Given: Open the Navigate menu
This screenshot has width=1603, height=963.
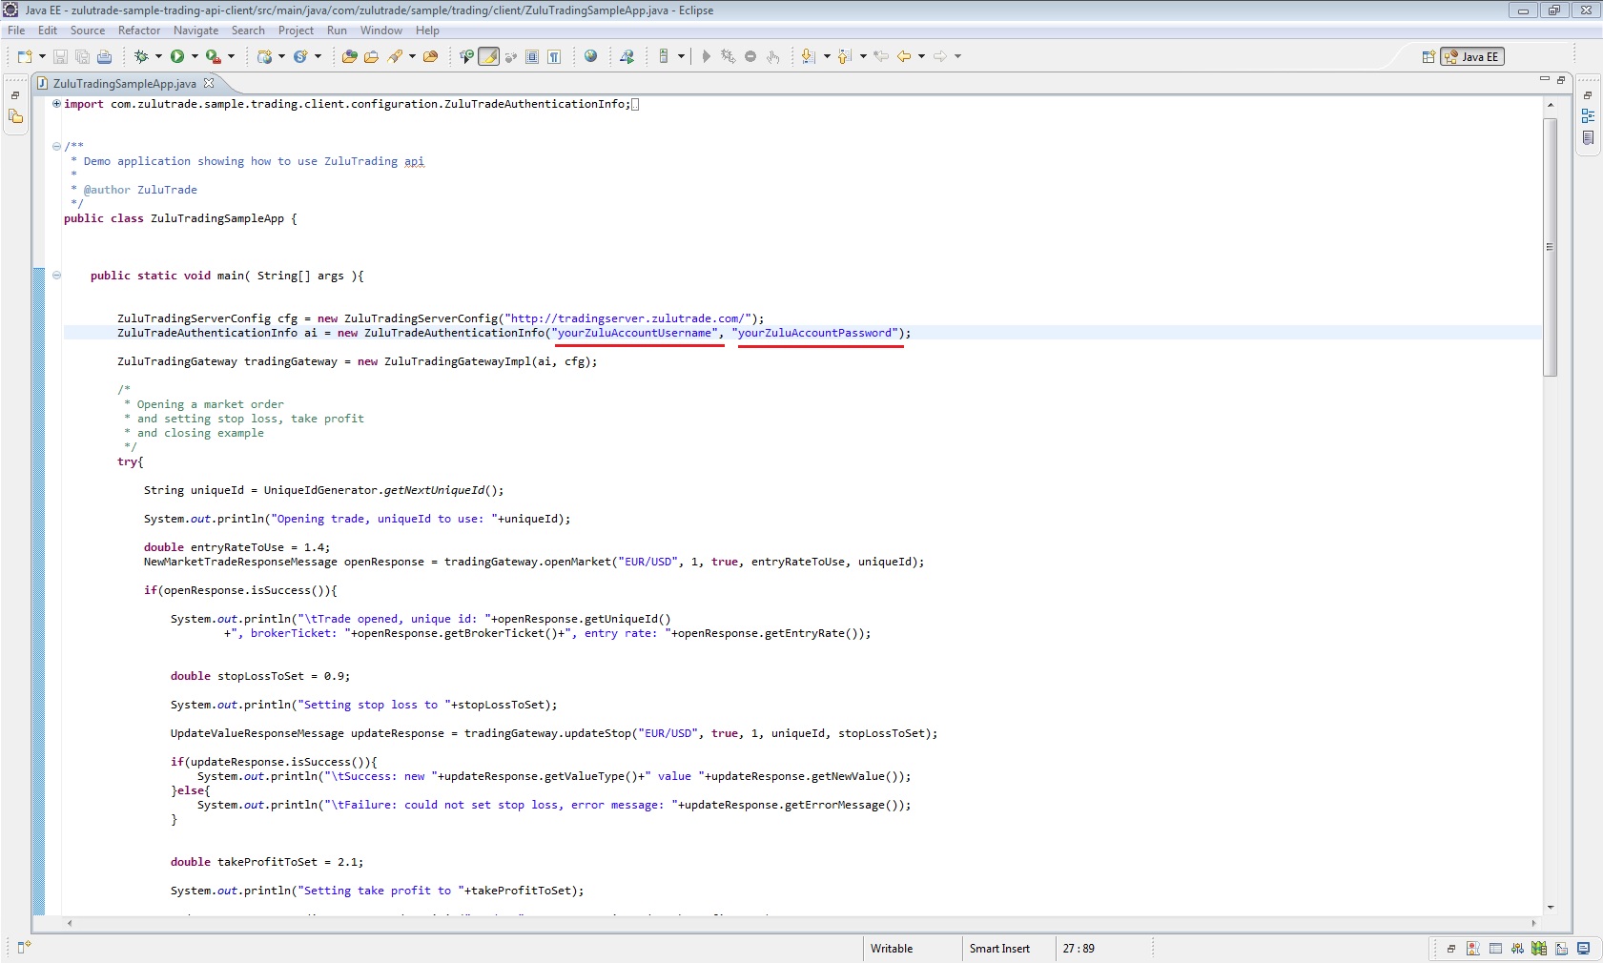Looking at the screenshot, I should pyautogui.click(x=195, y=31).
